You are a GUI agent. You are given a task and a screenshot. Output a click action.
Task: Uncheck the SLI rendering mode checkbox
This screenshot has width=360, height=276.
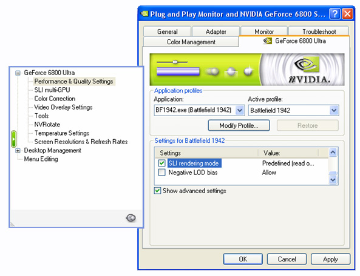pos(161,163)
